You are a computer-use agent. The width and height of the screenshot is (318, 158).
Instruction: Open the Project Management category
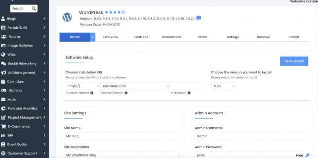24,117
